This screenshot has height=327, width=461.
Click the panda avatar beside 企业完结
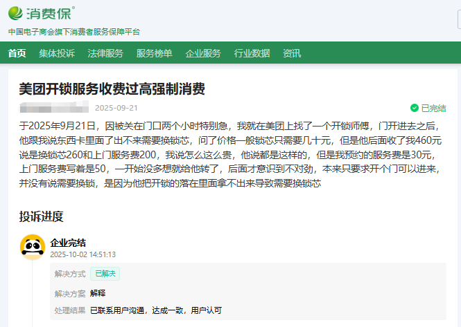32,247
